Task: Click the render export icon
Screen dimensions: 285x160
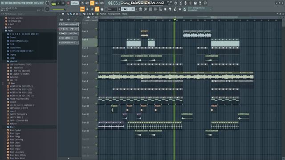Action: tap(200, 3)
